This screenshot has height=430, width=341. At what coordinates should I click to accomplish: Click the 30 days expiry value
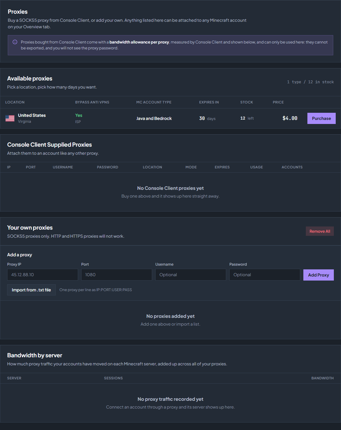point(208,118)
